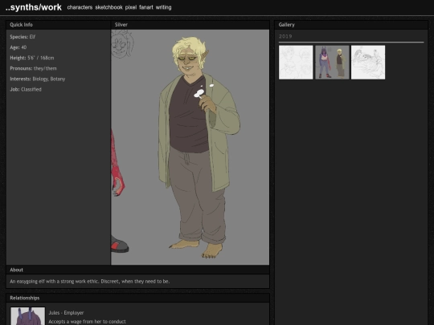Click the Jules relationship portrait thumbnail

[27, 316]
